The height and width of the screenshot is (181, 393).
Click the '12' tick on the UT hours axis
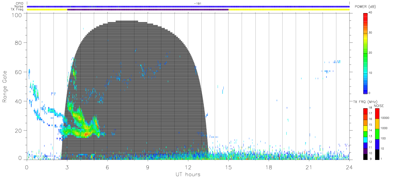click(188, 167)
